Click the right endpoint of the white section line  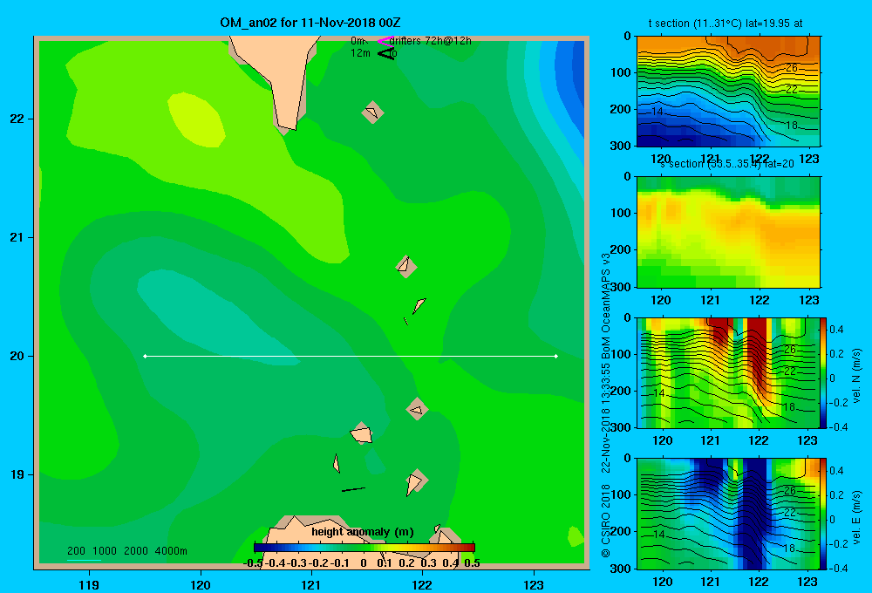pyautogui.click(x=556, y=356)
